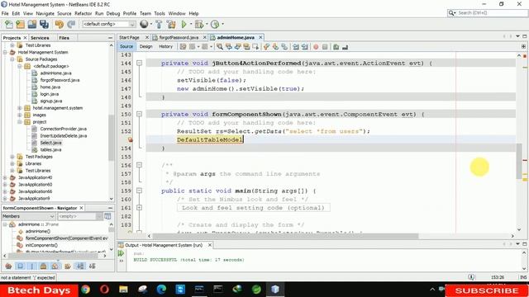This screenshot has width=529, height=297.
Task: Switch to History view
Action: [165, 46]
